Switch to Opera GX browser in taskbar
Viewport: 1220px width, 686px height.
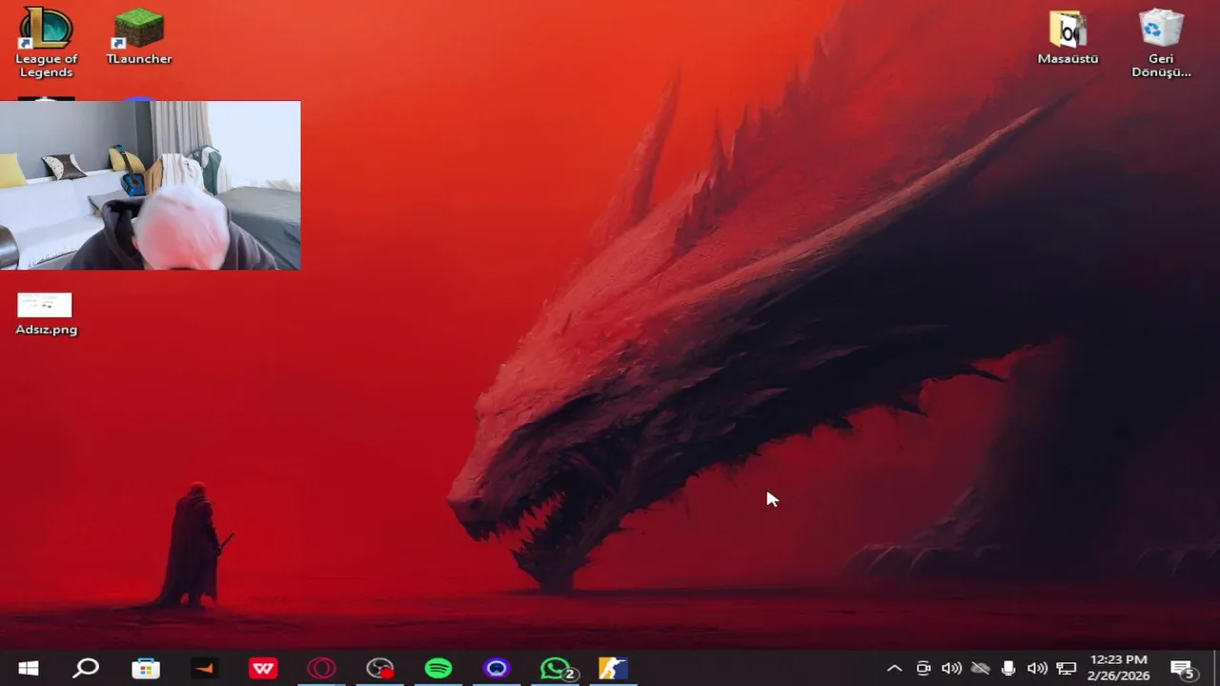321,669
